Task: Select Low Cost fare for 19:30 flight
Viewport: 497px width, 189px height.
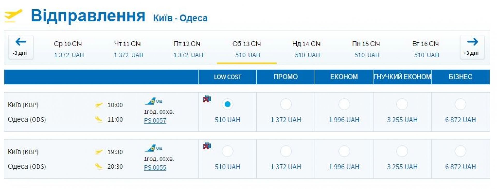Action: point(228,151)
